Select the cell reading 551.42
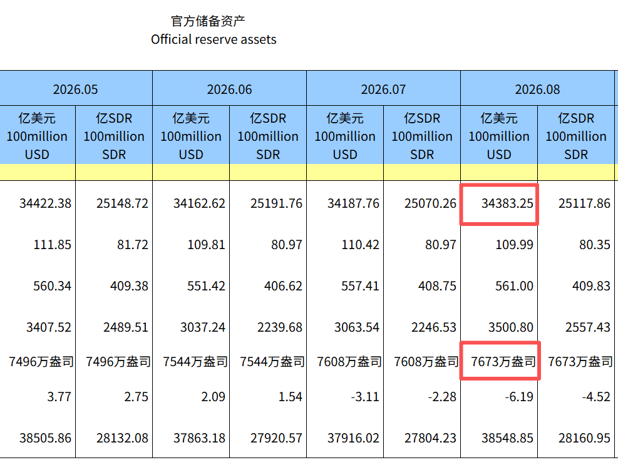Viewport: 618px width, 460px height. [206, 286]
